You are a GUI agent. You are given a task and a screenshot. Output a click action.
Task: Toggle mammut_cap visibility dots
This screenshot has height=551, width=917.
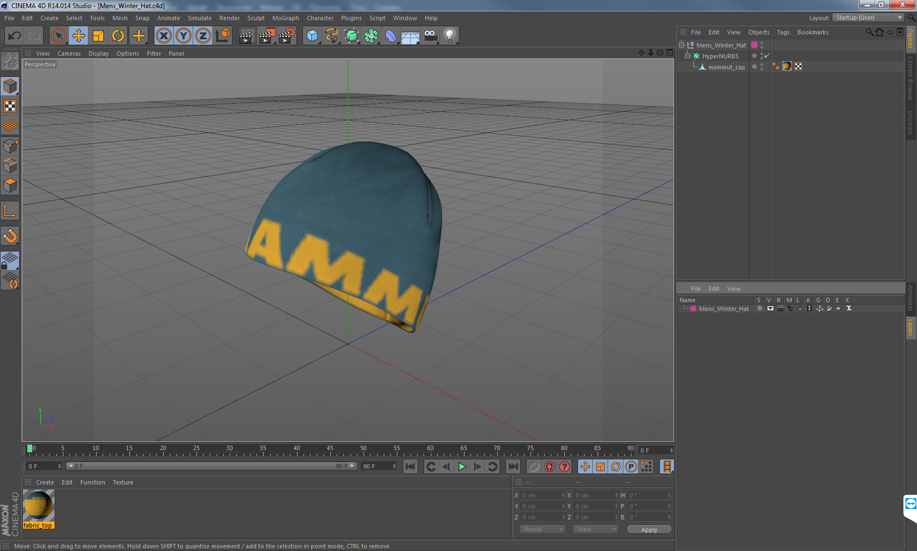pos(761,67)
